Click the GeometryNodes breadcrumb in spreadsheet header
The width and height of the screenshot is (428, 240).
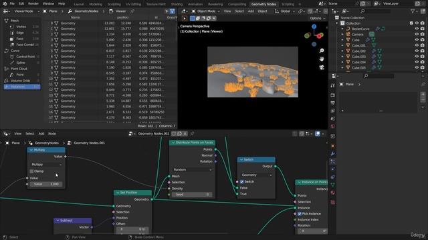86,11
